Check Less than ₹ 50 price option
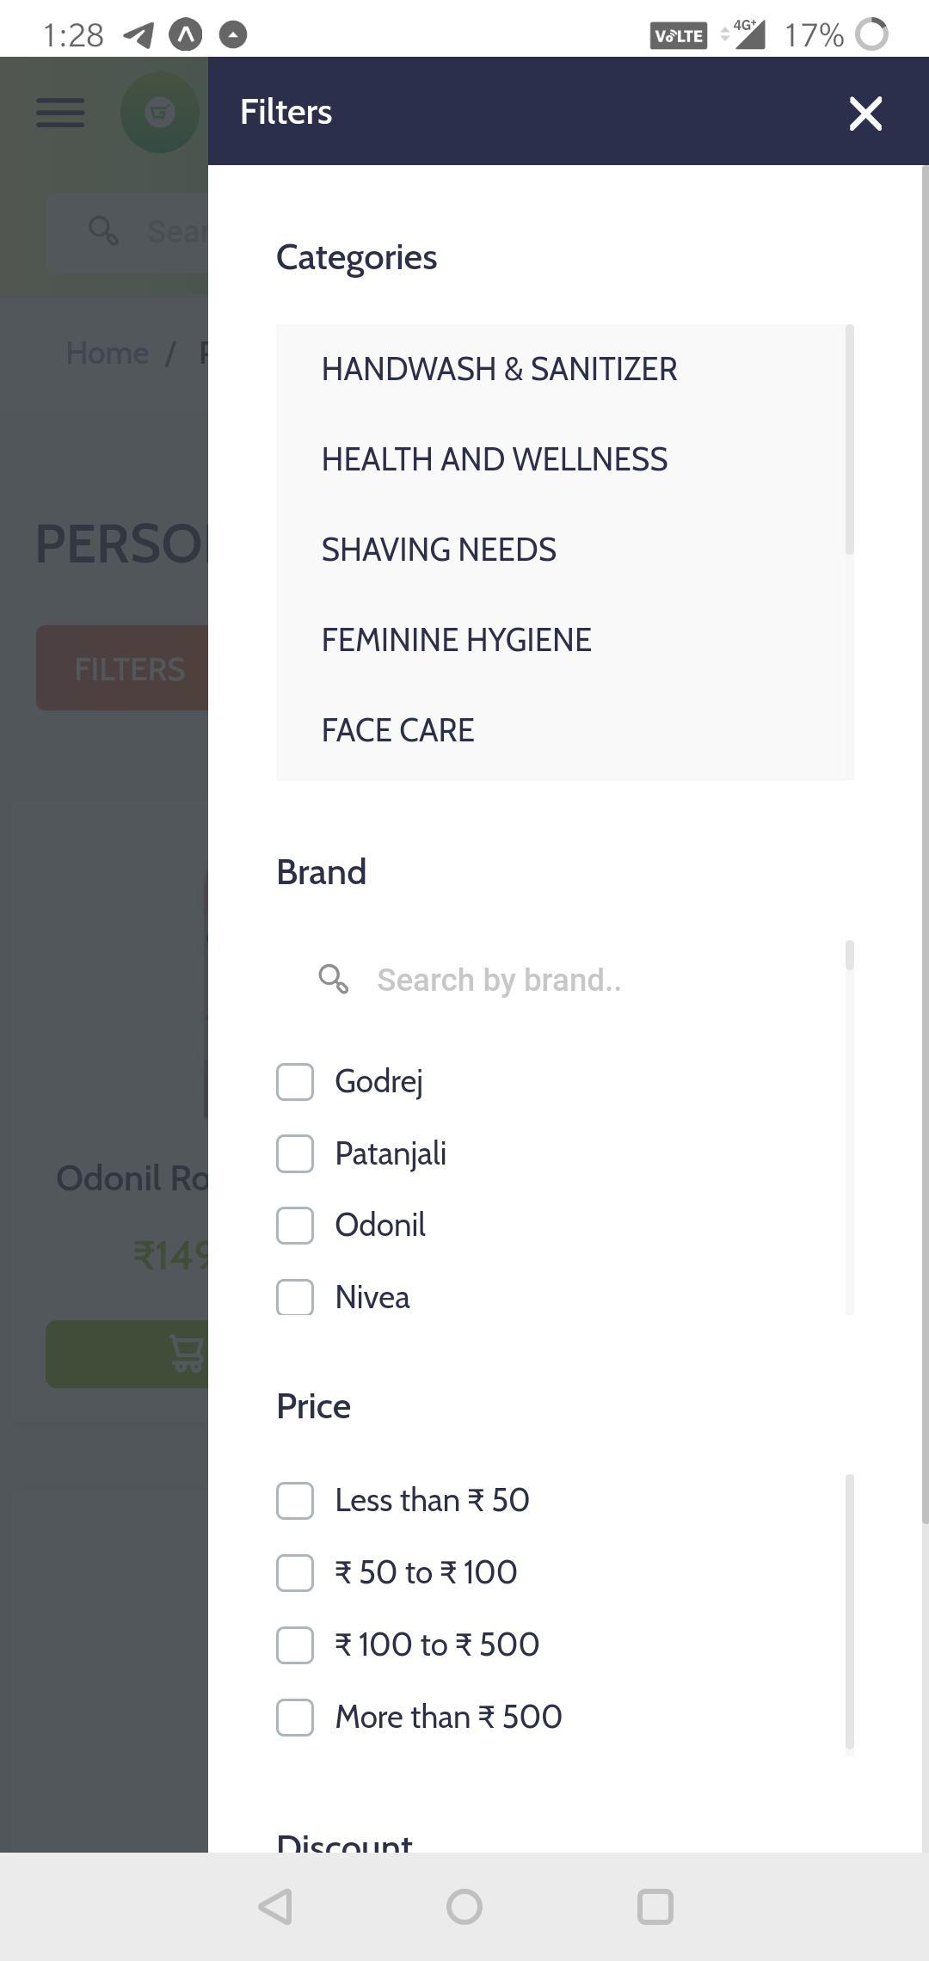Image resolution: width=929 pixels, height=1961 pixels. tap(295, 1501)
